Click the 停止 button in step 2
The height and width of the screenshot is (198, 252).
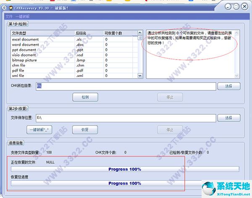[170, 130]
